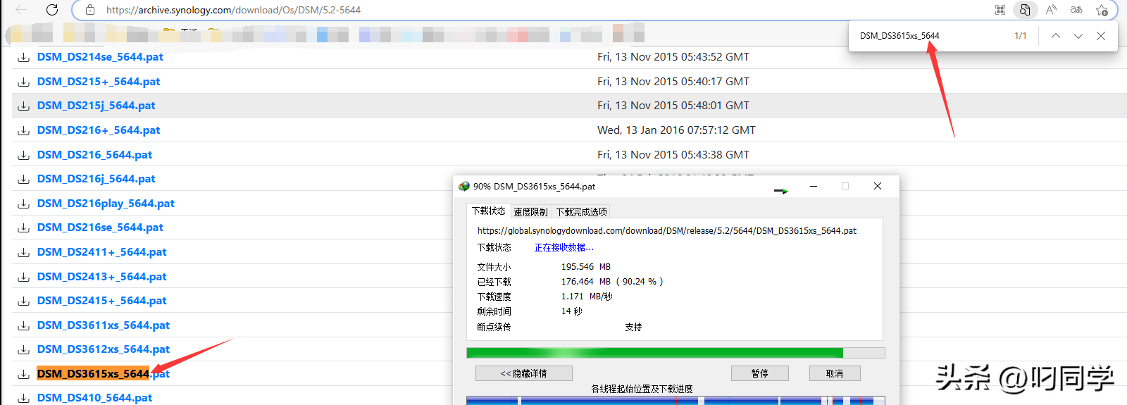This screenshot has width=1127, height=405.
Task: Open the DSM_DS215j_5644.pat link
Action: click(96, 106)
